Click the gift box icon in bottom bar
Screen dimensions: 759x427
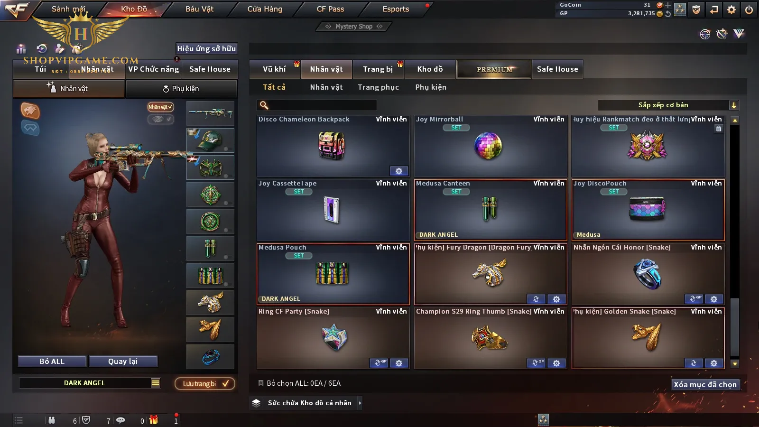(x=154, y=420)
